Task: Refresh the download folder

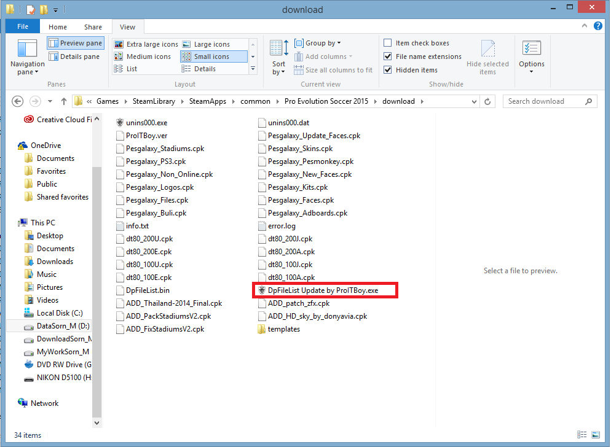Action: pyautogui.click(x=487, y=102)
